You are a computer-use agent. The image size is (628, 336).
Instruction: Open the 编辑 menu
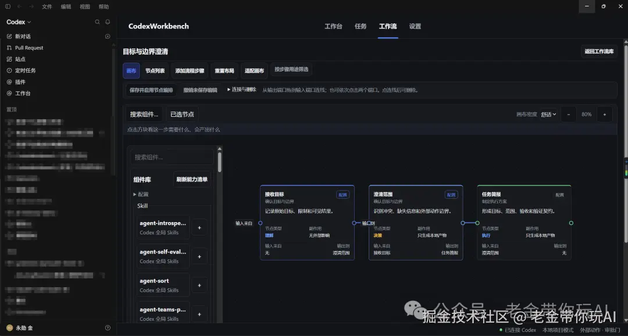(x=66, y=6)
